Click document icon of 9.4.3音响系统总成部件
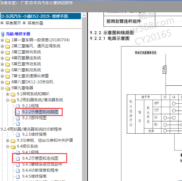This screenshot has width=182, height=181. (x=18, y=165)
